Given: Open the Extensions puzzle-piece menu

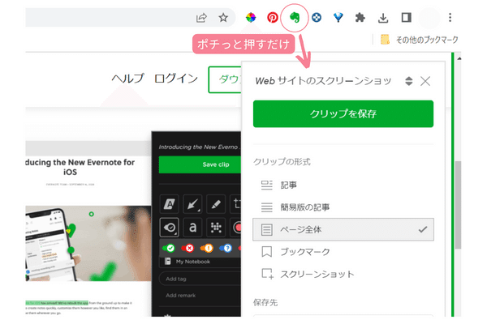Looking at the screenshot, I should [x=360, y=18].
